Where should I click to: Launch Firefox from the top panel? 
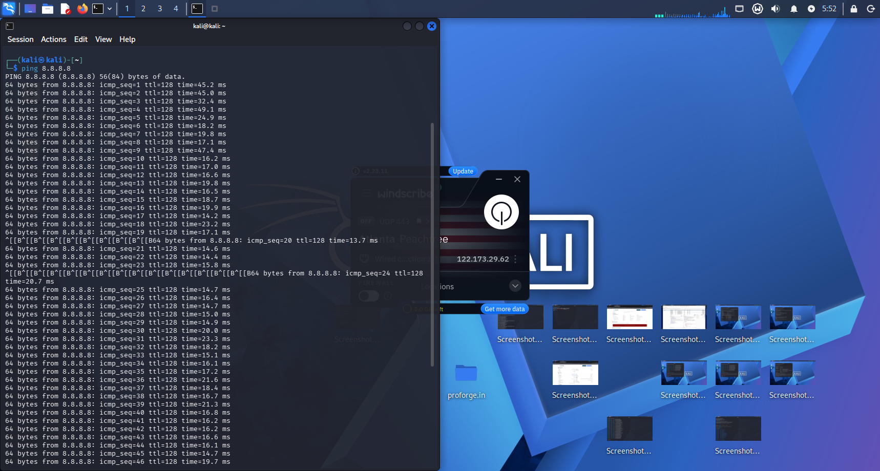[x=82, y=9]
